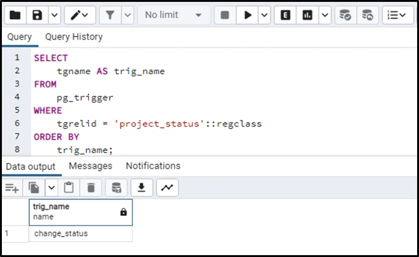
Task: Click the Save File disk icon
Action: tap(37, 15)
